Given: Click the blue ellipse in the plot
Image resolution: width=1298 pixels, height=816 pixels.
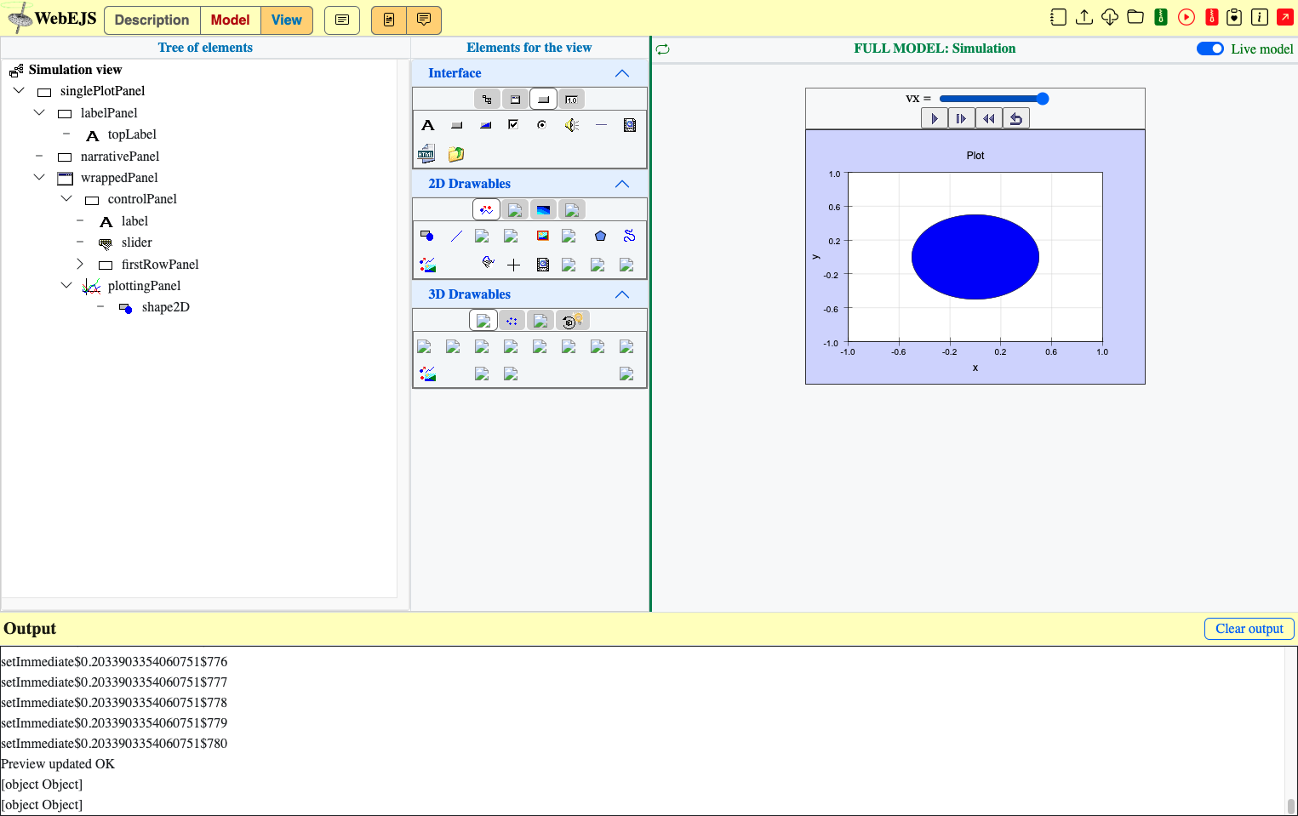Looking at the screenshot, I should [975, 257].
